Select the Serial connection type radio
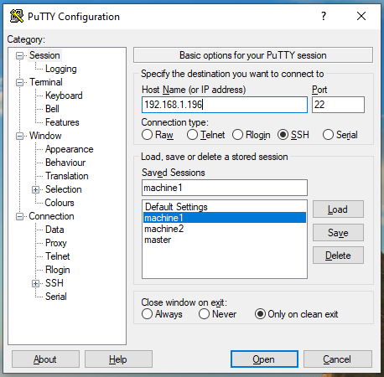The width and height of the screenshot is (384, 377). 328,135
